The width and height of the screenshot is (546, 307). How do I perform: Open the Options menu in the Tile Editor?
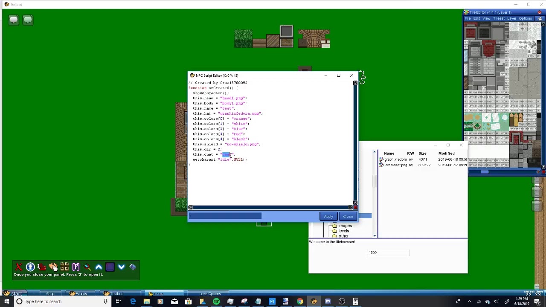tap(525, 18)
